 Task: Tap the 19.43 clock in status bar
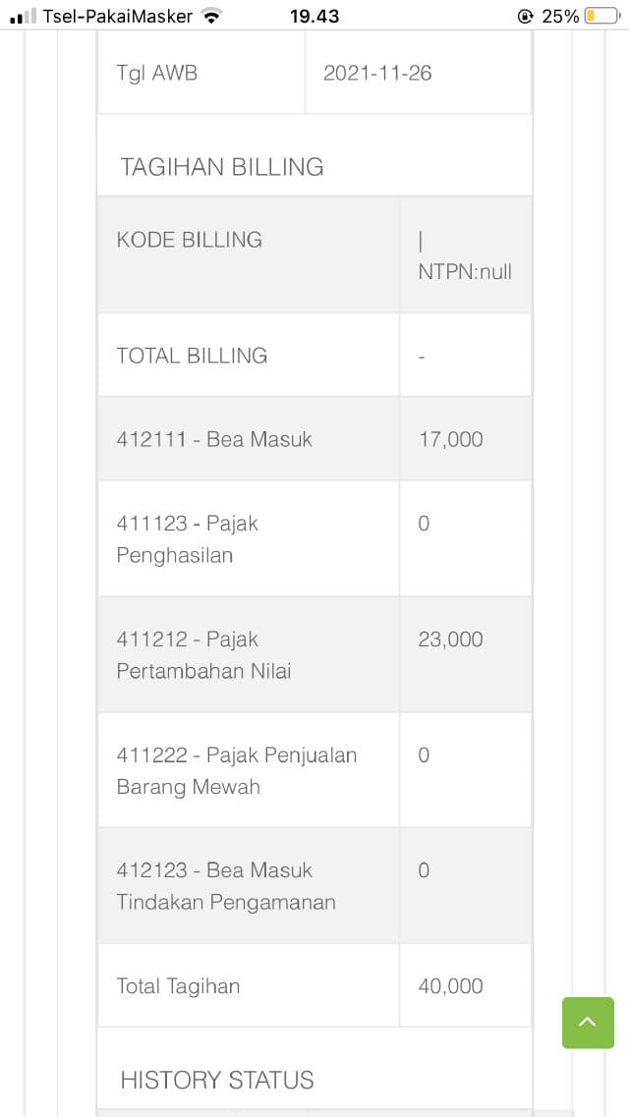pos(314,16)
